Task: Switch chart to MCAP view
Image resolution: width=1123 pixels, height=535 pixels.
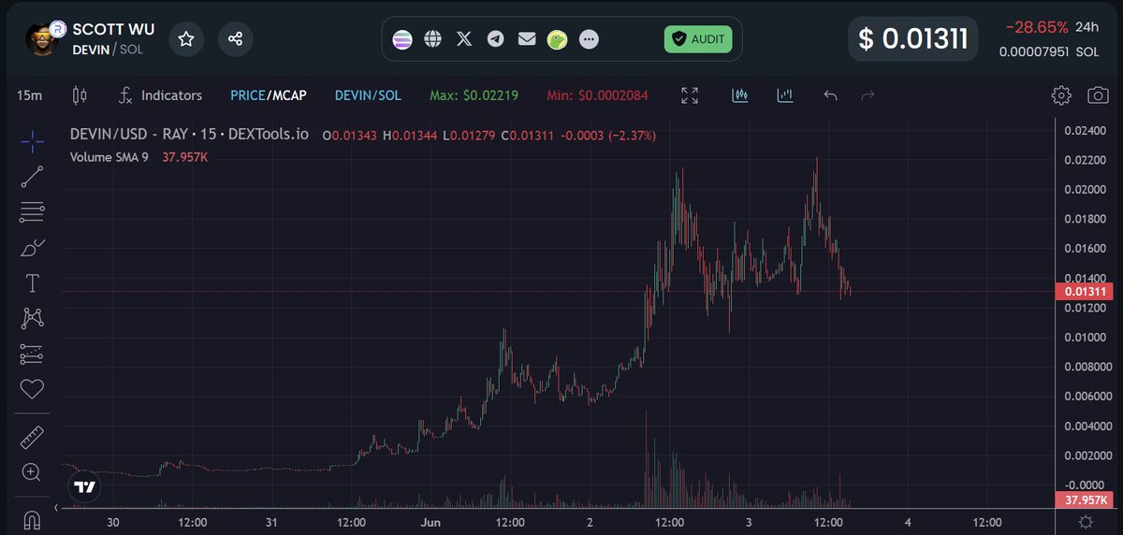Action: pos(289,95)
